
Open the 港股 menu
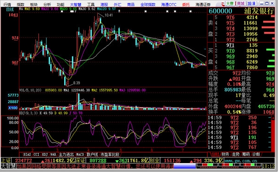point(104,4)
